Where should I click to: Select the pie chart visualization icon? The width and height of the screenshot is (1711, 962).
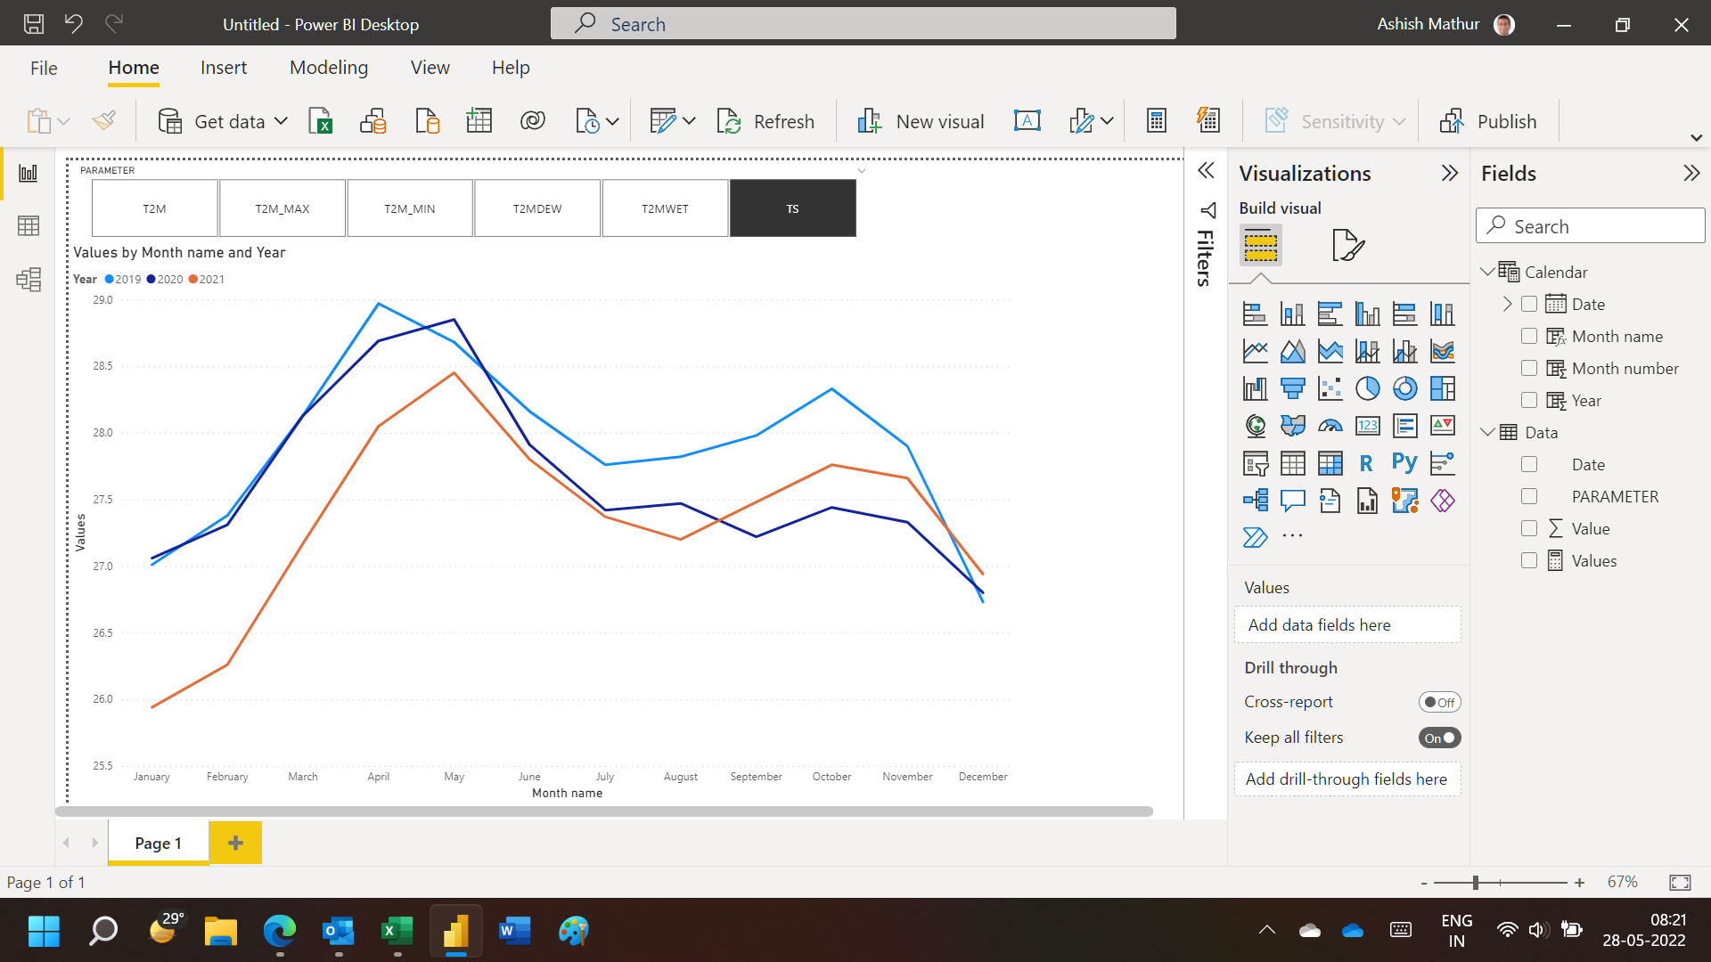point(1367,388)
